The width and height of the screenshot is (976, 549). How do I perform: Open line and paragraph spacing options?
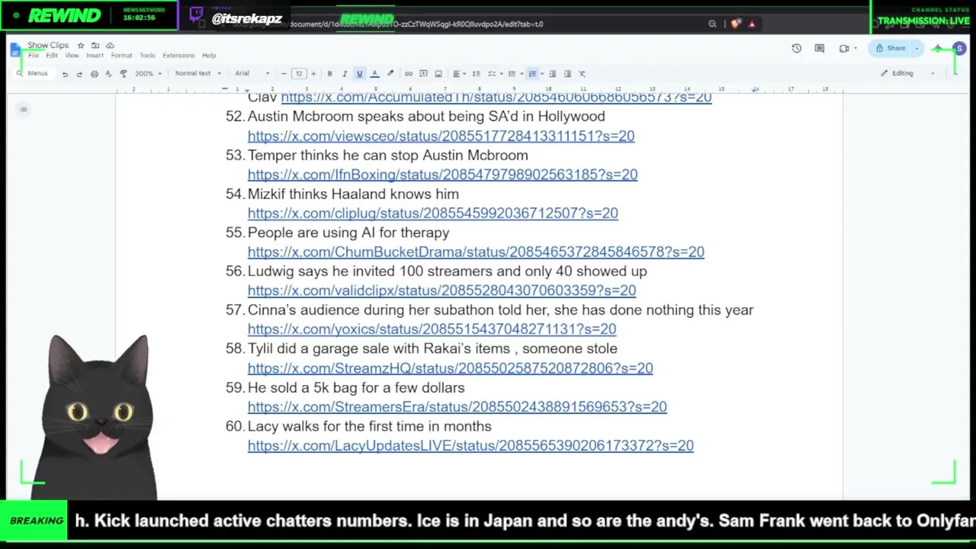(477, 74)
